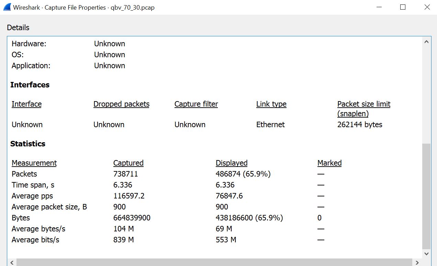Click the Statistics section heading
The width and height of the screenshot is (437, 266).
pyautogui.click(x=28, y=144)
